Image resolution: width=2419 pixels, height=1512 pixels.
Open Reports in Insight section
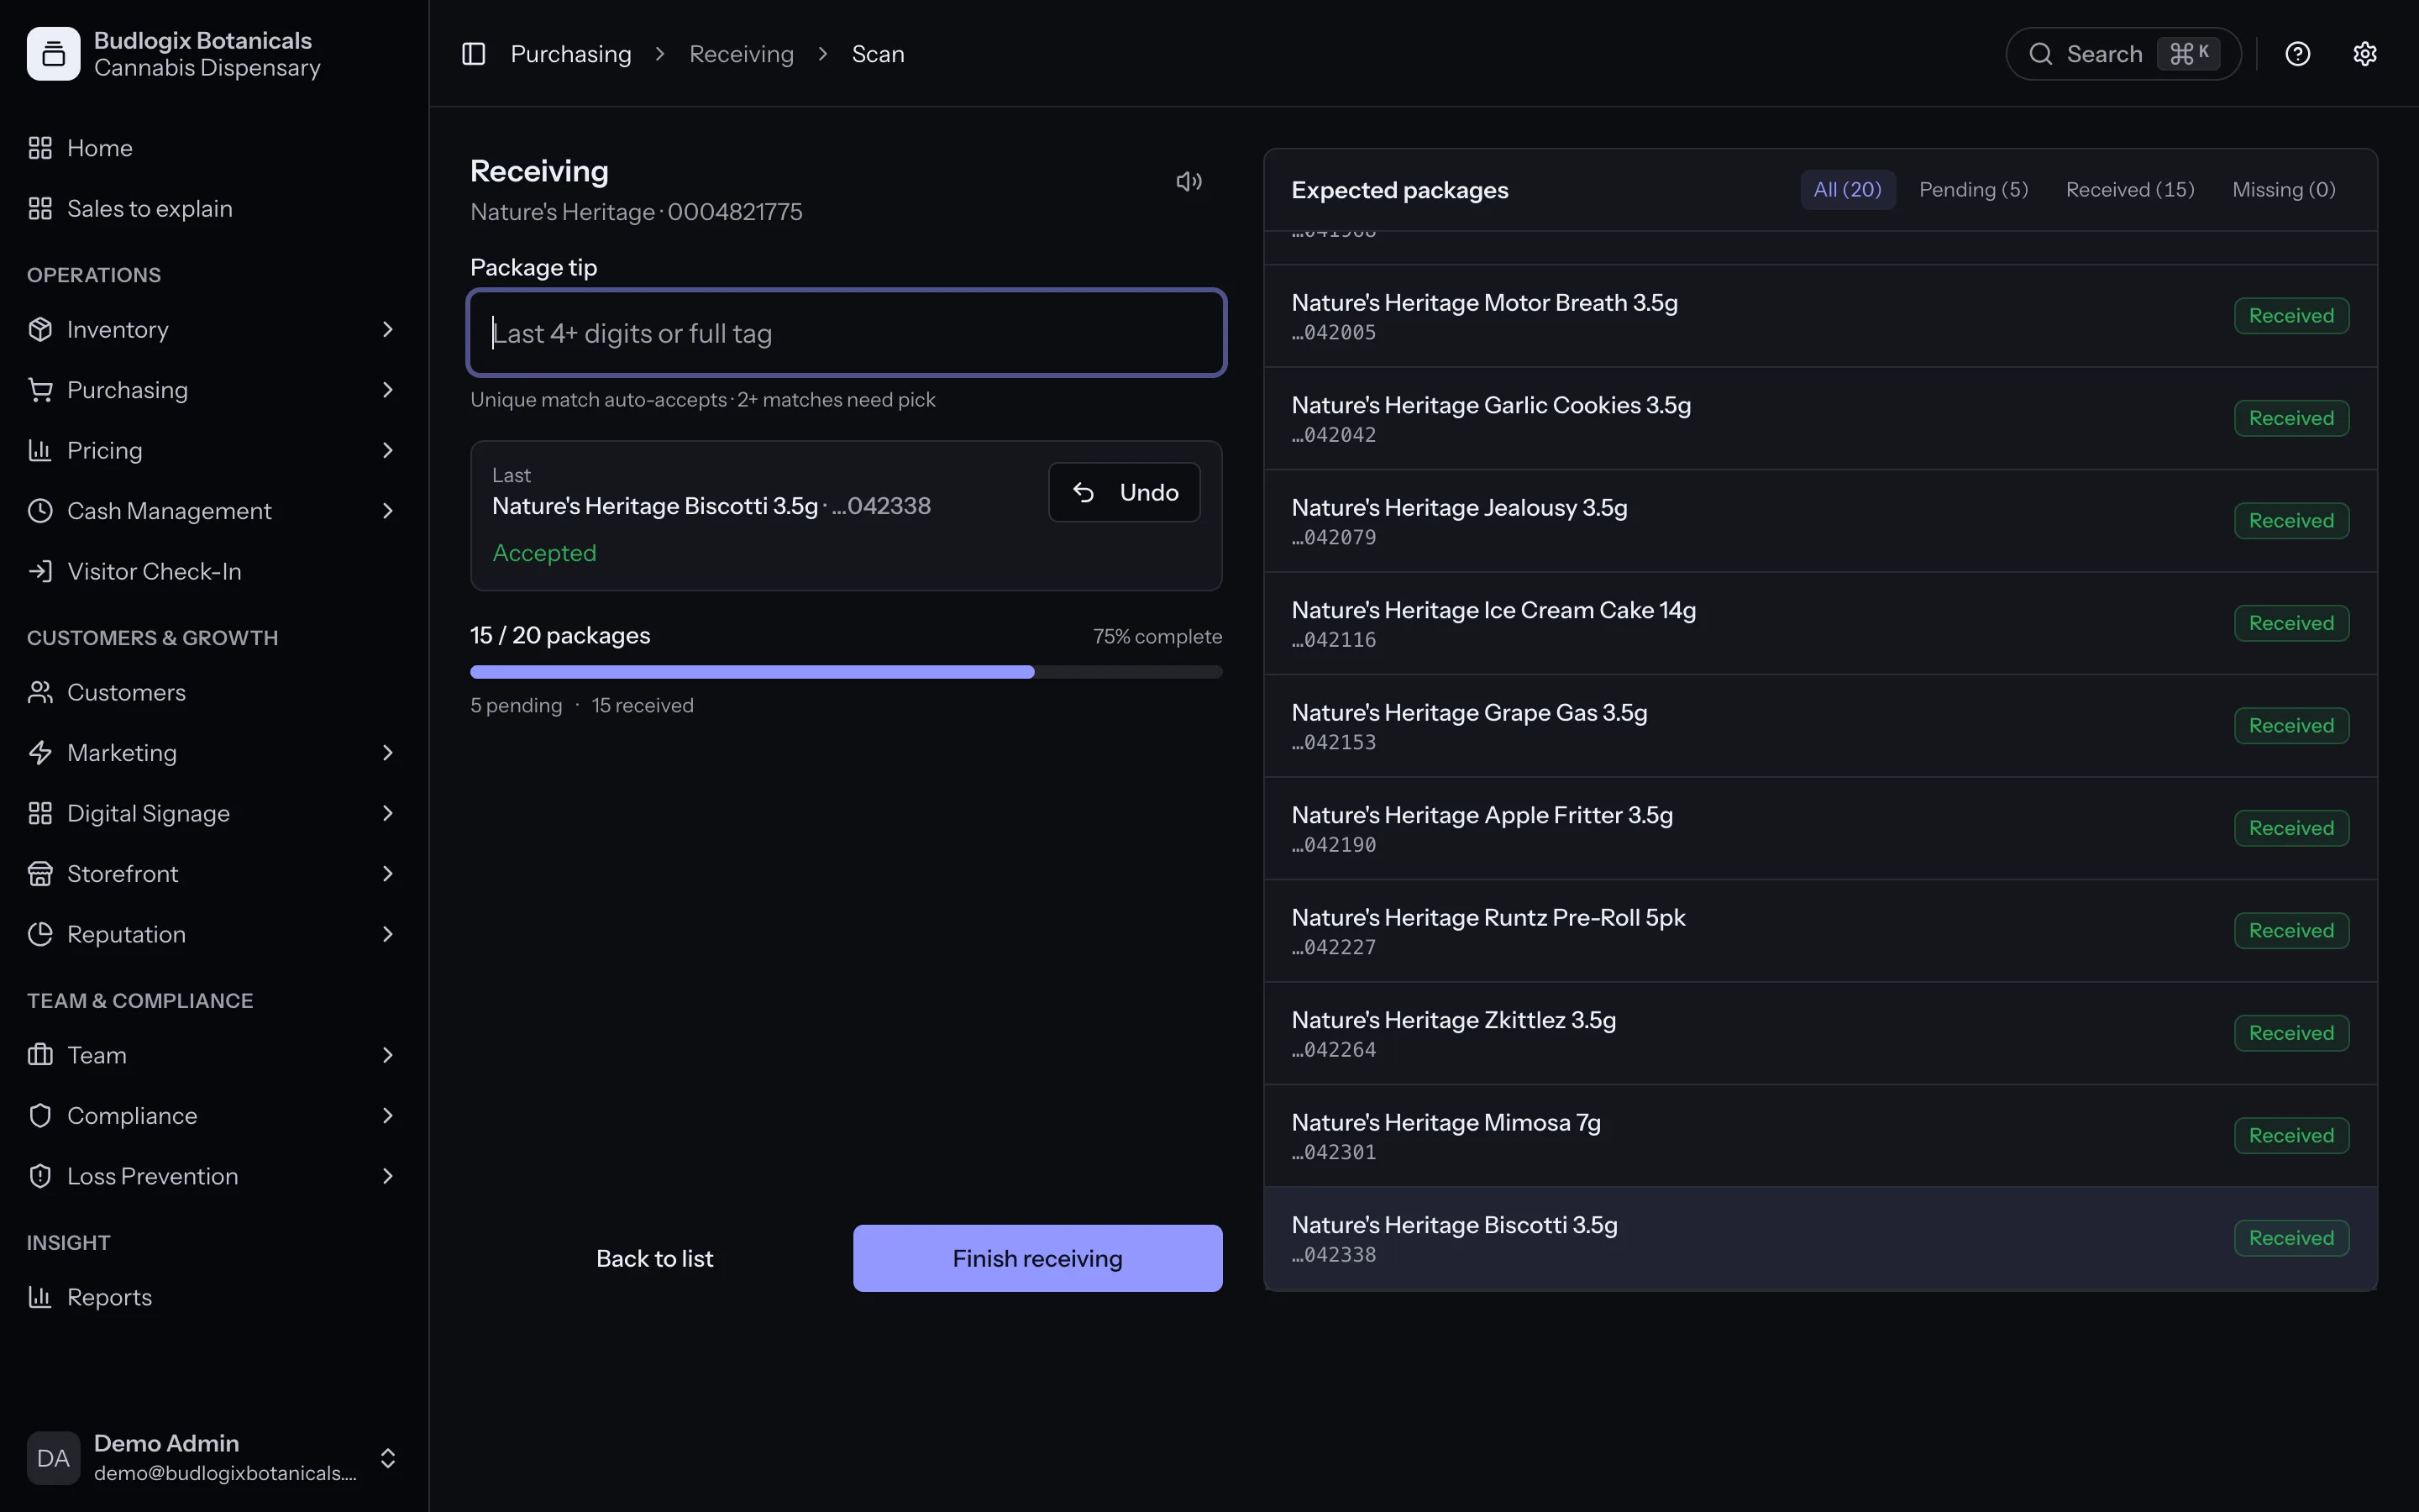(214, 1297)
